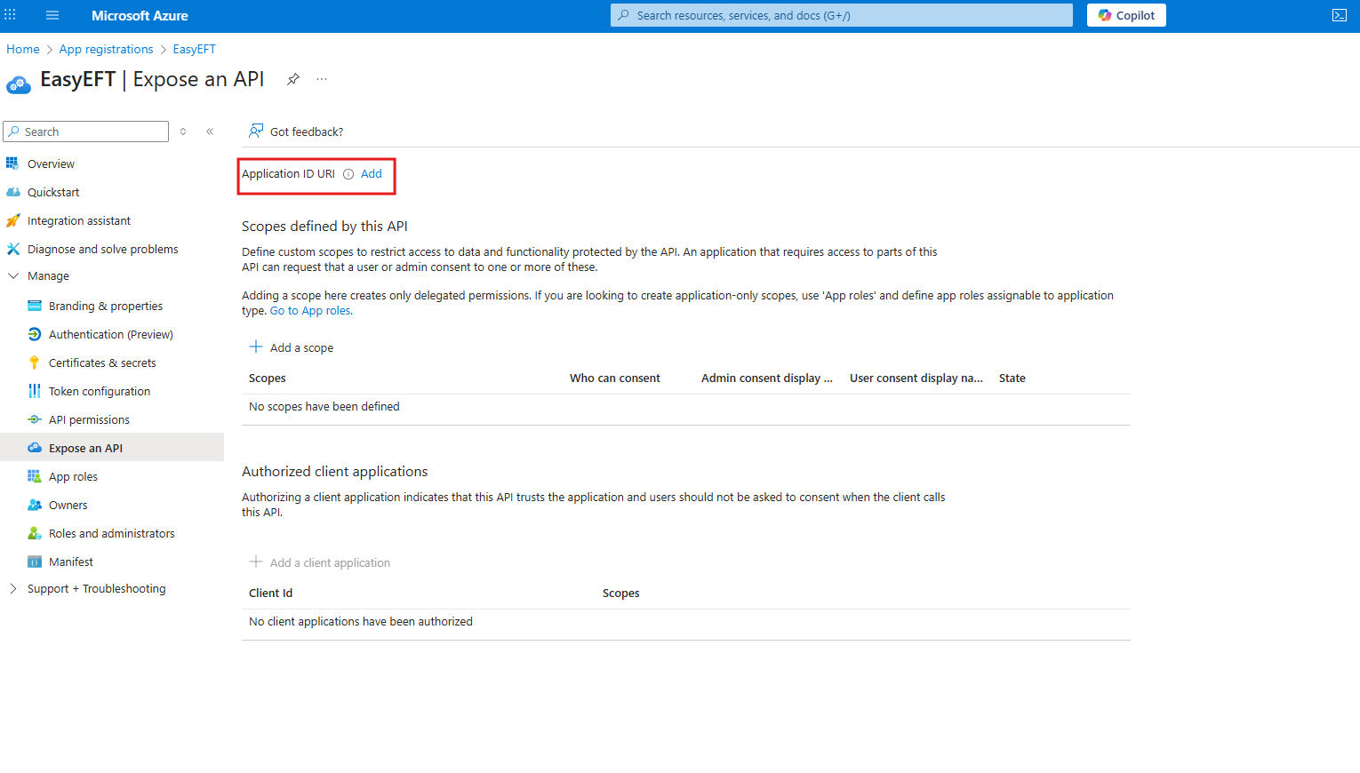The width and height of the screenshot is (1360, 773).
Task: Click the Application ID URI info icon
Action: point(348,174)
